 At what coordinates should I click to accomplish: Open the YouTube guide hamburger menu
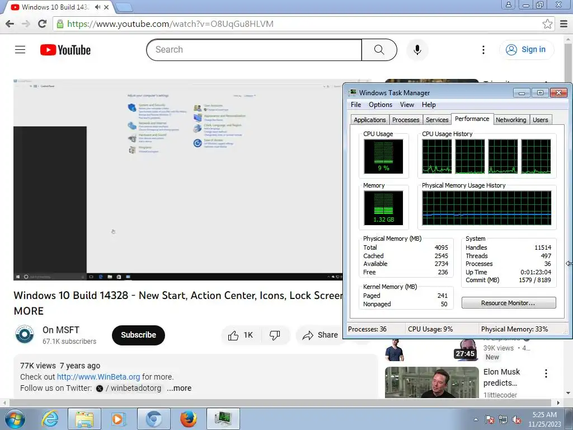coord(20,49)
